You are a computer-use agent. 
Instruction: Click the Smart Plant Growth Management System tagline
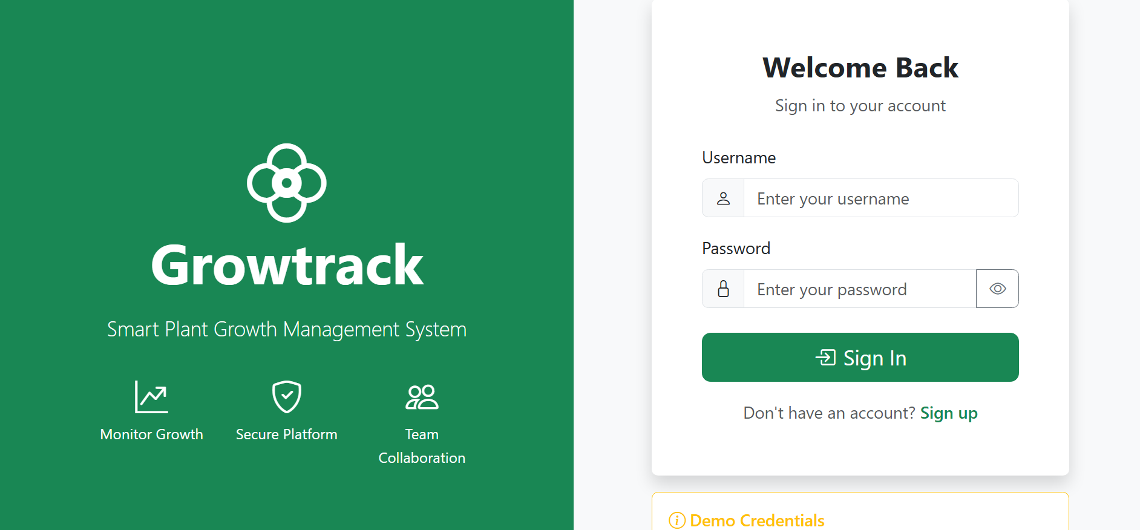[287, 329]
